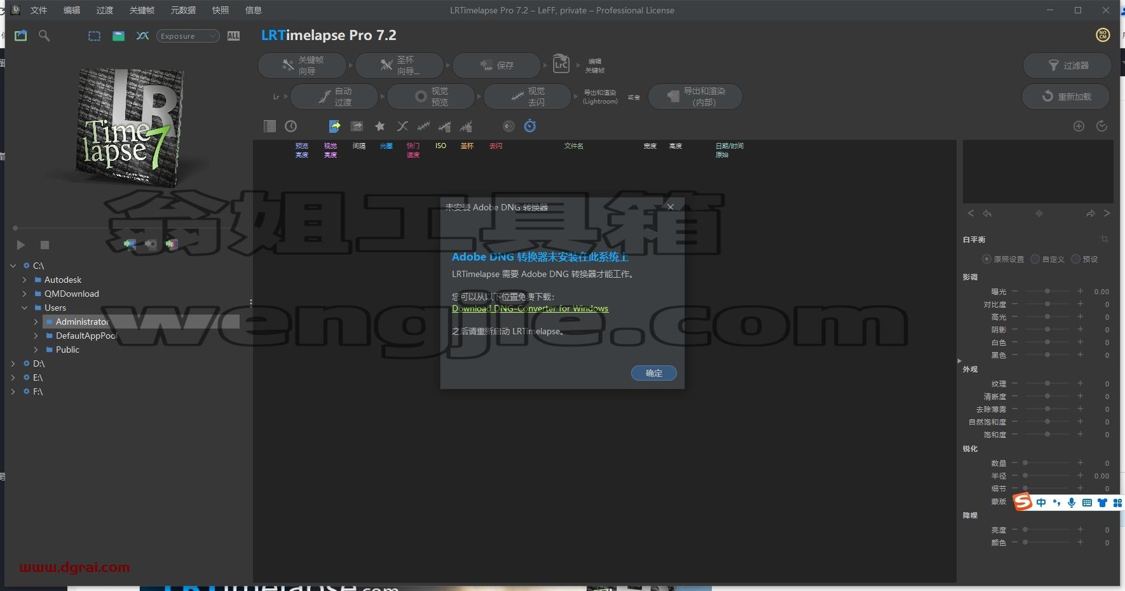Expand the Autodesk folder
This screenshot has width=1125, height=591.
point(25,280)
